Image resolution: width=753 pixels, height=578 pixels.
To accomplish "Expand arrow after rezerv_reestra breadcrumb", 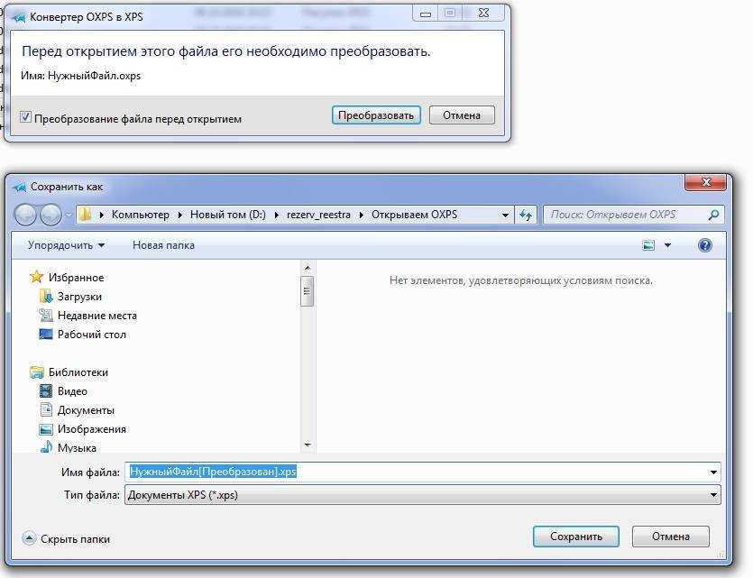I will [361, 216].
